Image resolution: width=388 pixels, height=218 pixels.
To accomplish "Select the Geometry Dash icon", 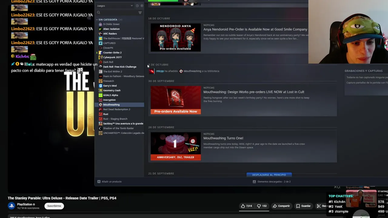I will (101, 90).
